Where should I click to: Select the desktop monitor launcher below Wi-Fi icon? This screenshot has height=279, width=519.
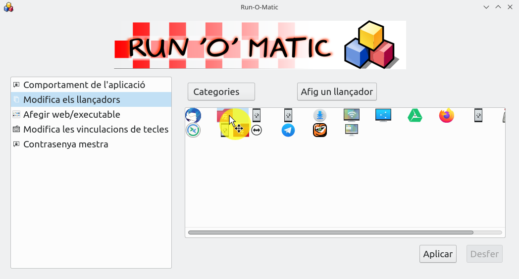coord(352,130)
